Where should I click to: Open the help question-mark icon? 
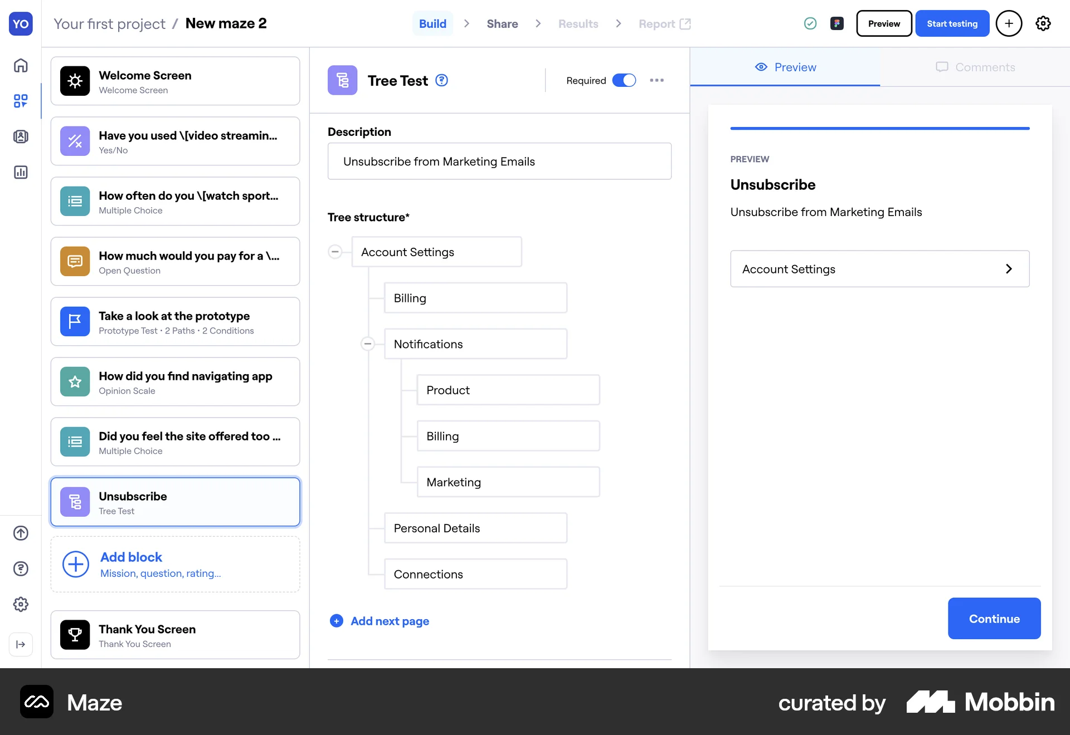(21, 569)
